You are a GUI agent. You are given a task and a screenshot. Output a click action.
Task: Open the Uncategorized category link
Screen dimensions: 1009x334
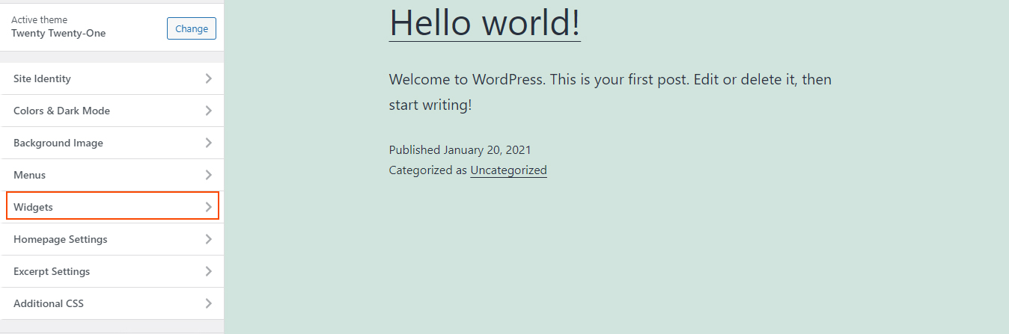[508, 170]
